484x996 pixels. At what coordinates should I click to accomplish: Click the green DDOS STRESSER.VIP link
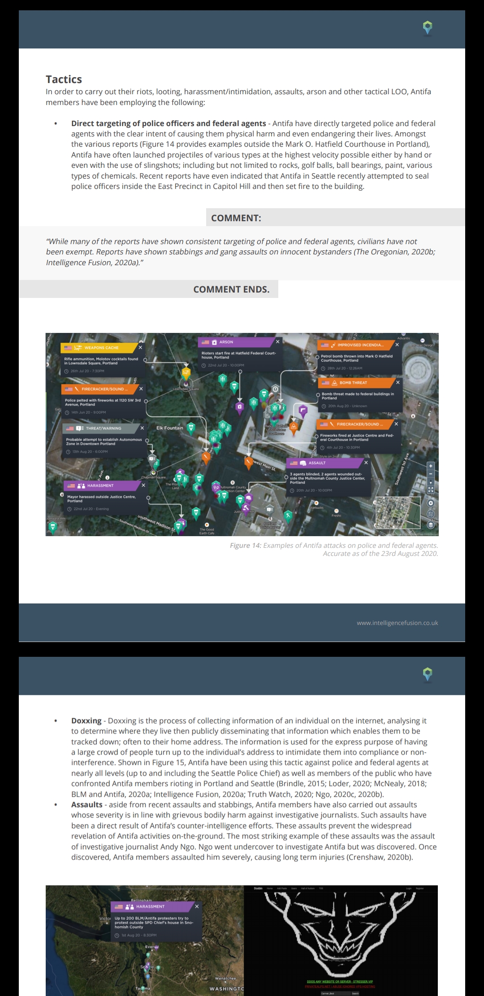point(340,982)
